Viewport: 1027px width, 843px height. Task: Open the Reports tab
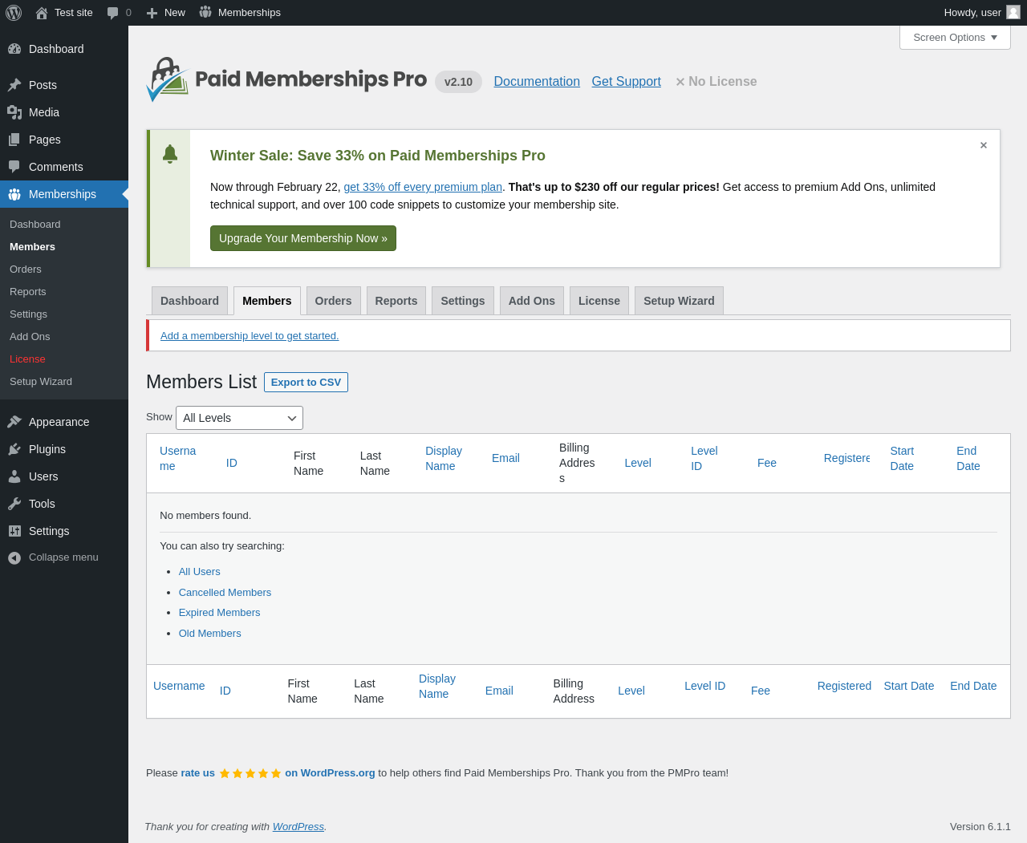point(396,301)
